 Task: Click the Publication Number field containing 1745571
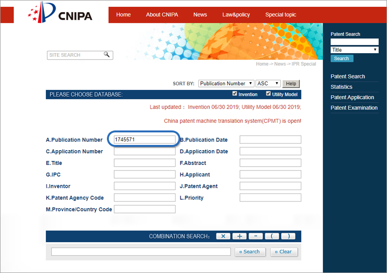click(x=145, y=140)
